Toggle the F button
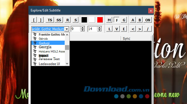Screen dimensions: 187x104 116,20
